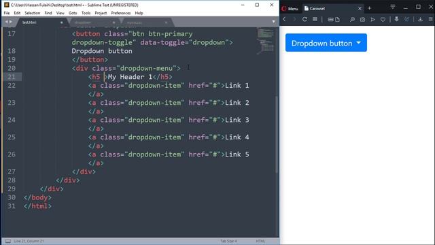
Task: Click 'Link 3' text on line 24
Action: (x=237, y=120)
